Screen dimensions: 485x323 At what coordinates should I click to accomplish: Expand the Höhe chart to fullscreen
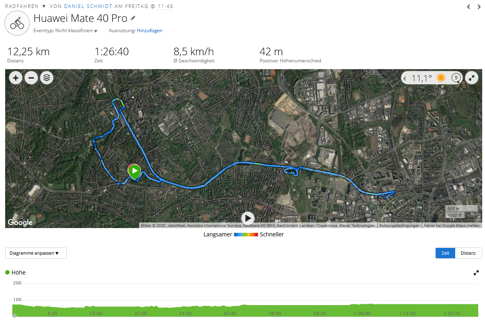click(x=476, y=273)
